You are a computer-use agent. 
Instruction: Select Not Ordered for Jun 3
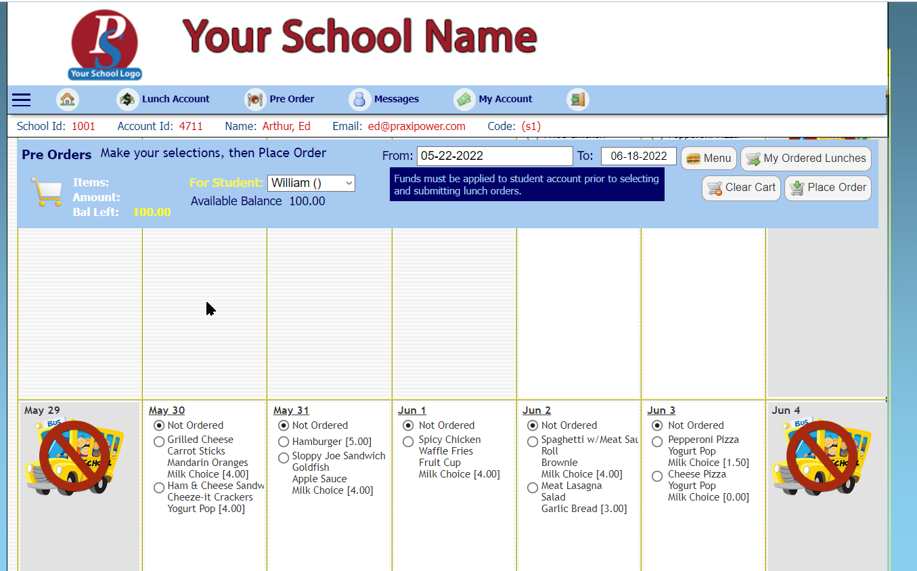[657, 425]
